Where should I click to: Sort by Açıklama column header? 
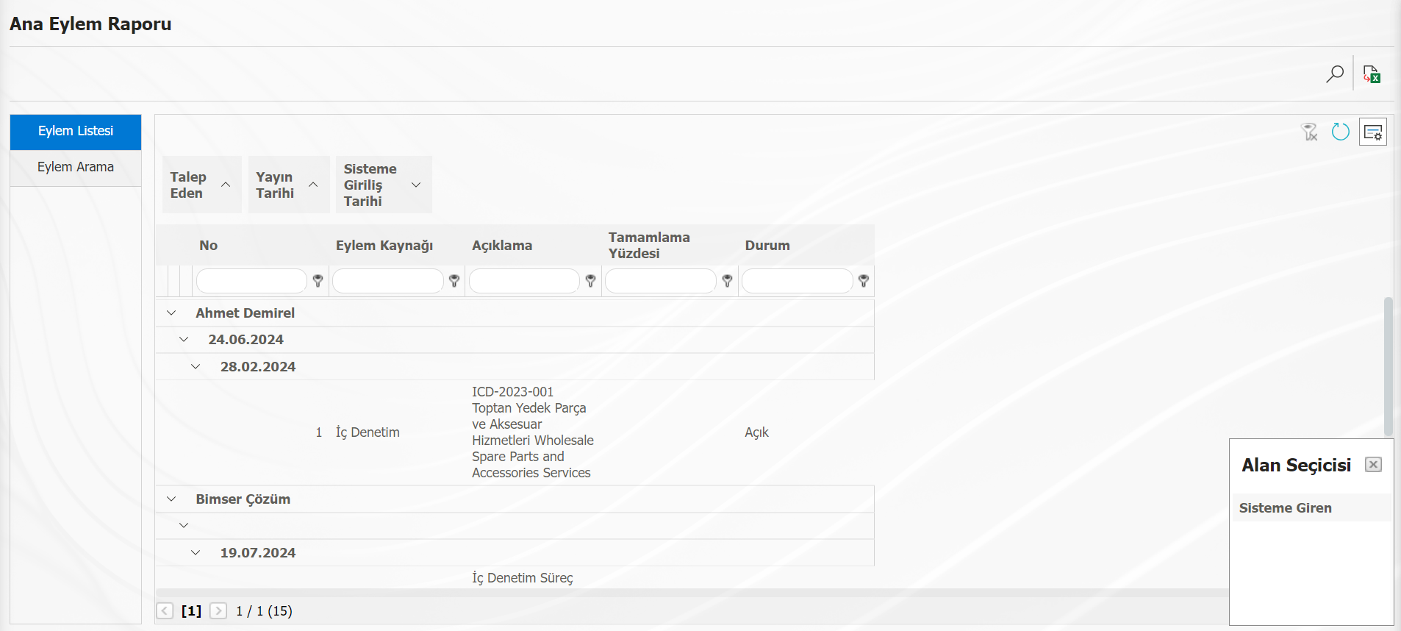502,246
